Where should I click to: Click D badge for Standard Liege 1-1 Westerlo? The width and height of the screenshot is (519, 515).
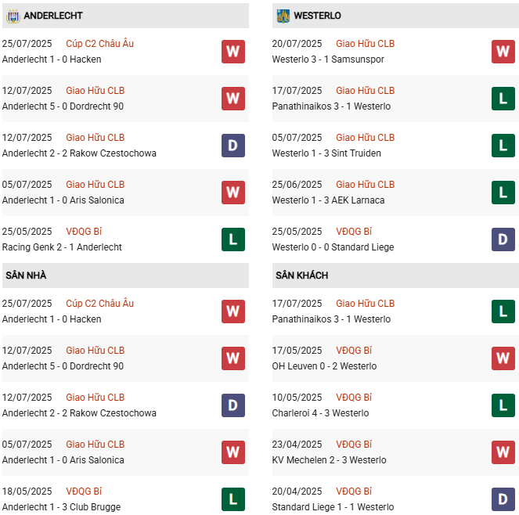point(503,499)
